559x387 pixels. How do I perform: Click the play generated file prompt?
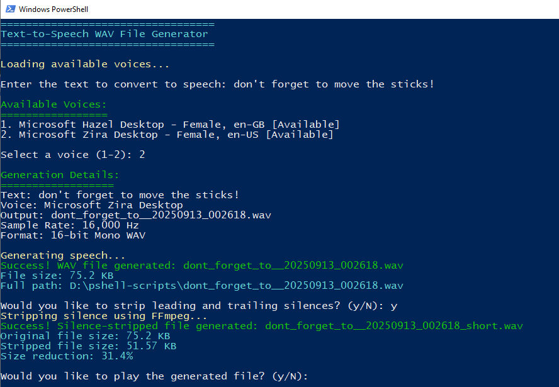click(x=154, y=376)
